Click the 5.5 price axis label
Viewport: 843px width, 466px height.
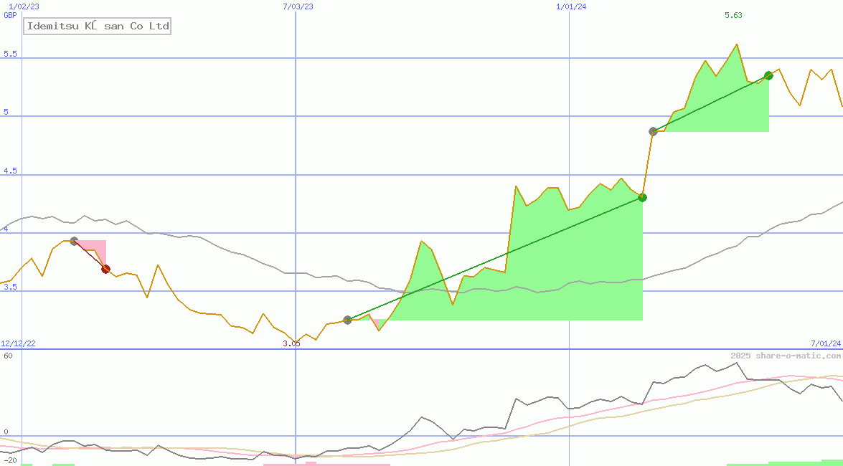pyautogui.click(x=10, y=54)
